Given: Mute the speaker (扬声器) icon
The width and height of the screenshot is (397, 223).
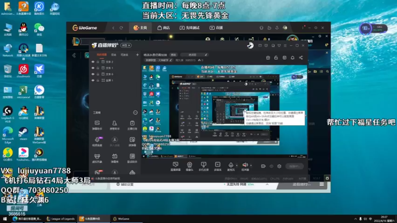Looking at the screenshot, I should pos(245,165).
